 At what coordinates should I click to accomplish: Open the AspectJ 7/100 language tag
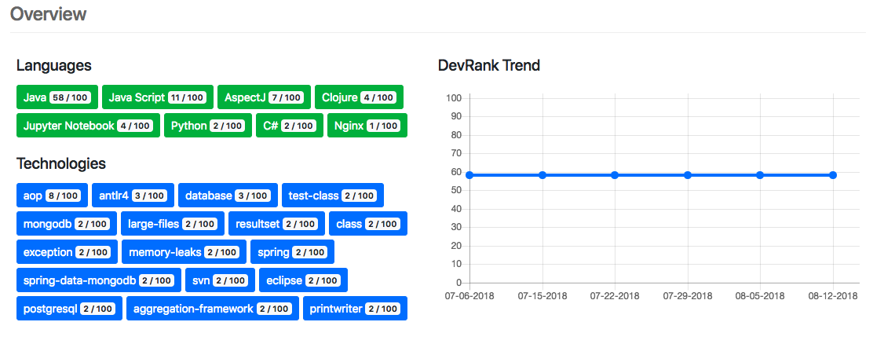coord(264,97)
